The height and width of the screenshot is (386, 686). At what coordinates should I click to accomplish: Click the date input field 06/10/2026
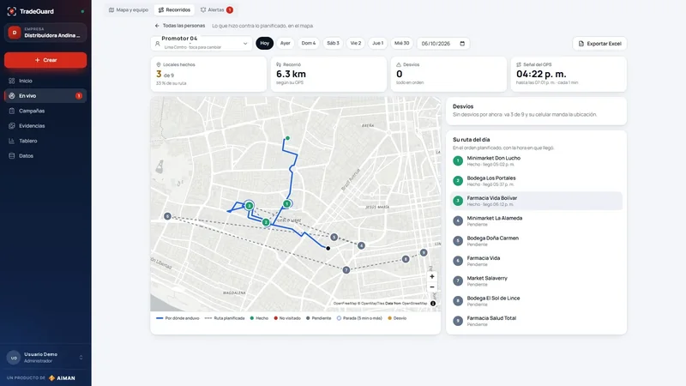pos(442,44)
